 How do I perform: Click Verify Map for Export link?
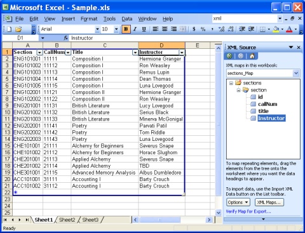[248, 211]
